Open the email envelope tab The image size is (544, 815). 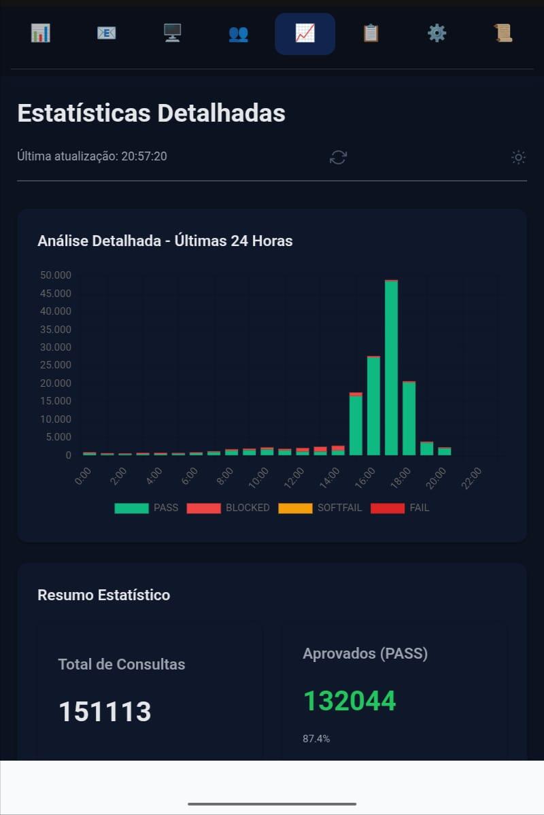tap(107, 33)
